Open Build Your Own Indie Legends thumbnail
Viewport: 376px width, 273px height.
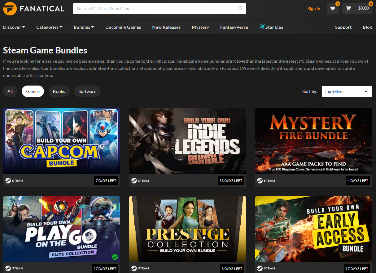tap(187, 141)
